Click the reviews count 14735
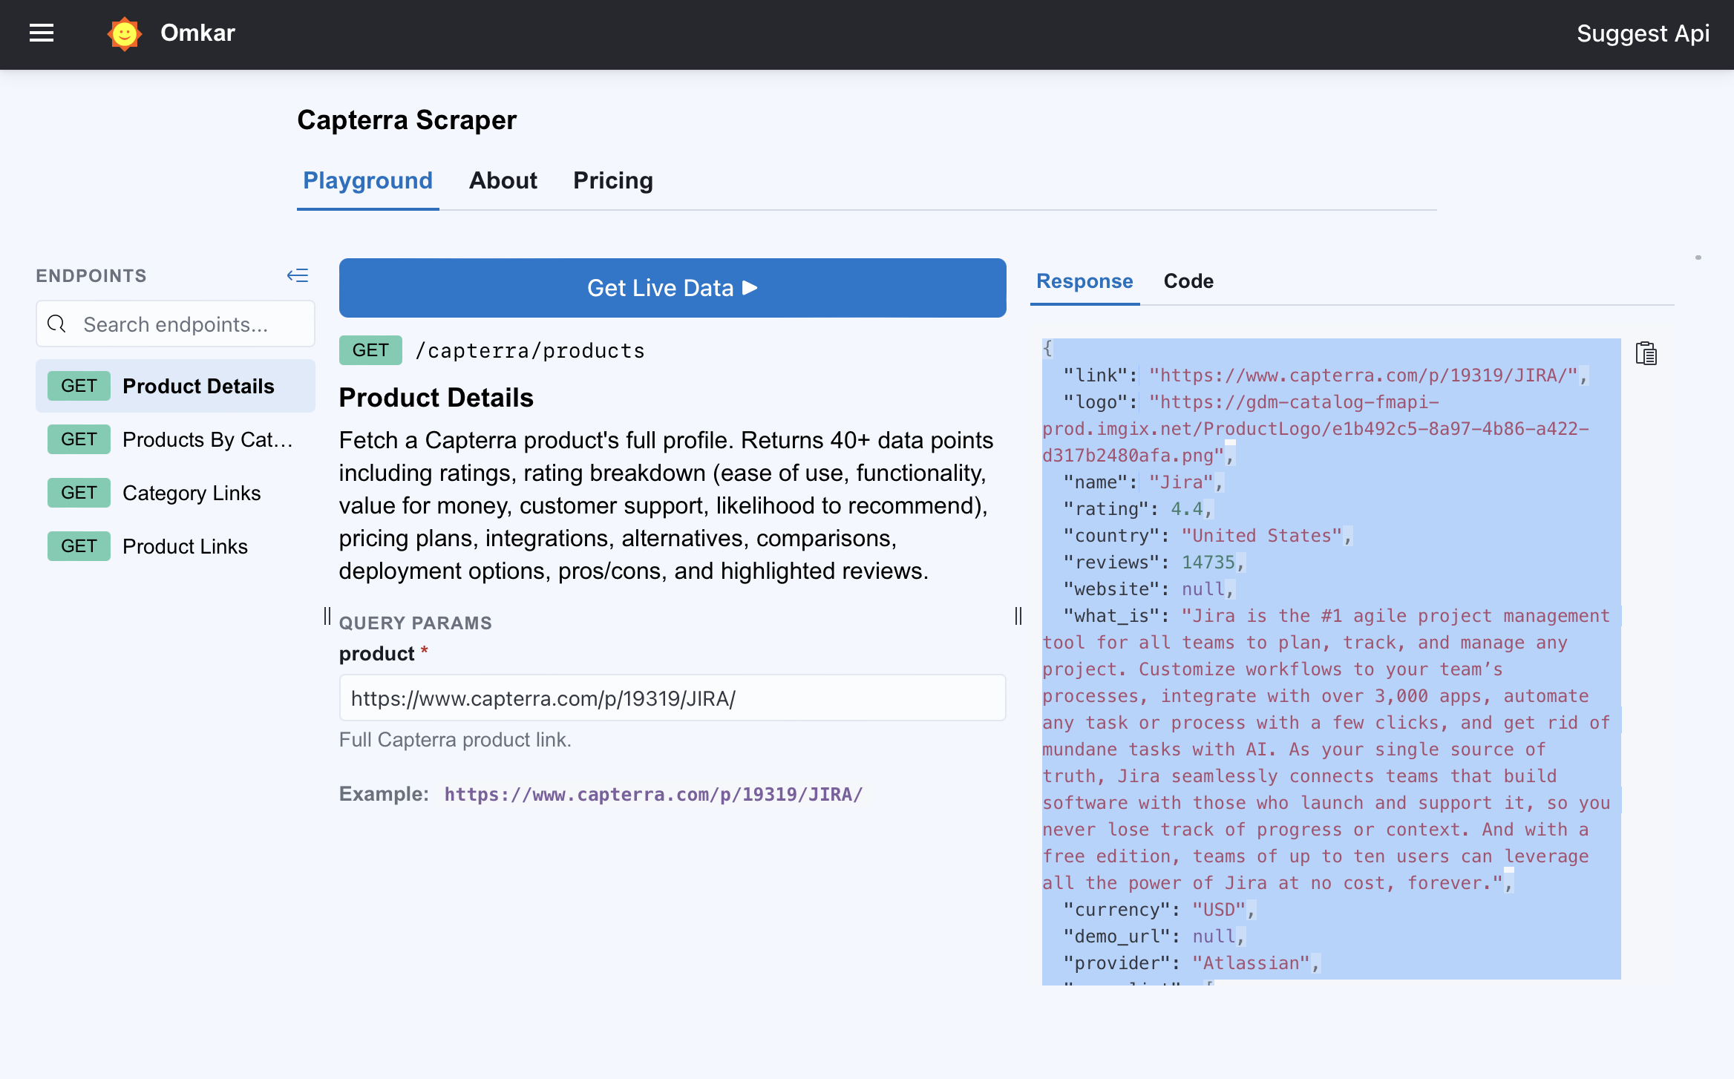Viewport: 1734px width, 1079px height. point(1208,563)
